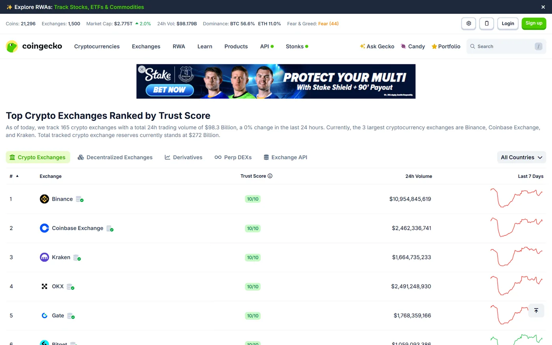
Task: Switch to the Exchange API tab
Action: pos(285,157)
